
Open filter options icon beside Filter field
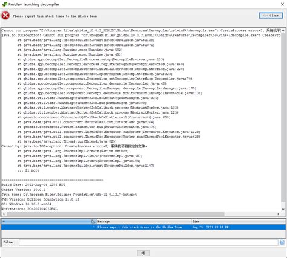(x=282, y=242)
